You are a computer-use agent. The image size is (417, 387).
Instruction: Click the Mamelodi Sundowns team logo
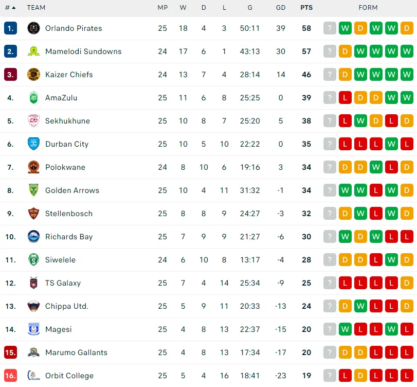pyautogui.click(x=33, y=51)
